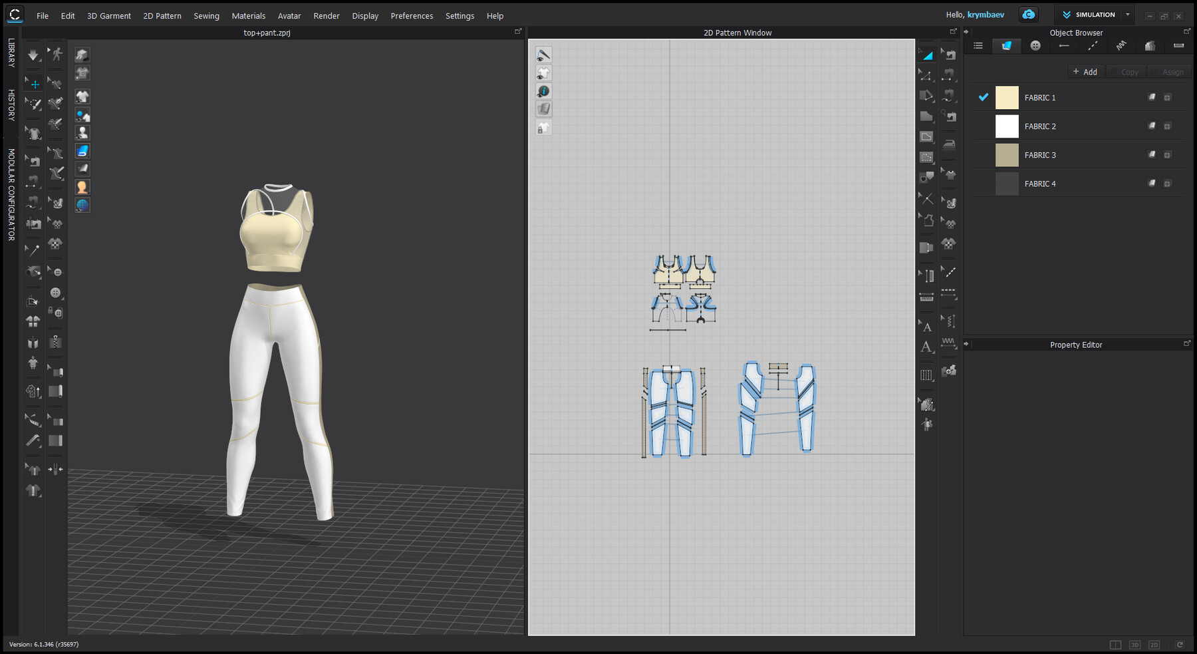Select the Pucker wavy-line tool

[x=950, y=343]
